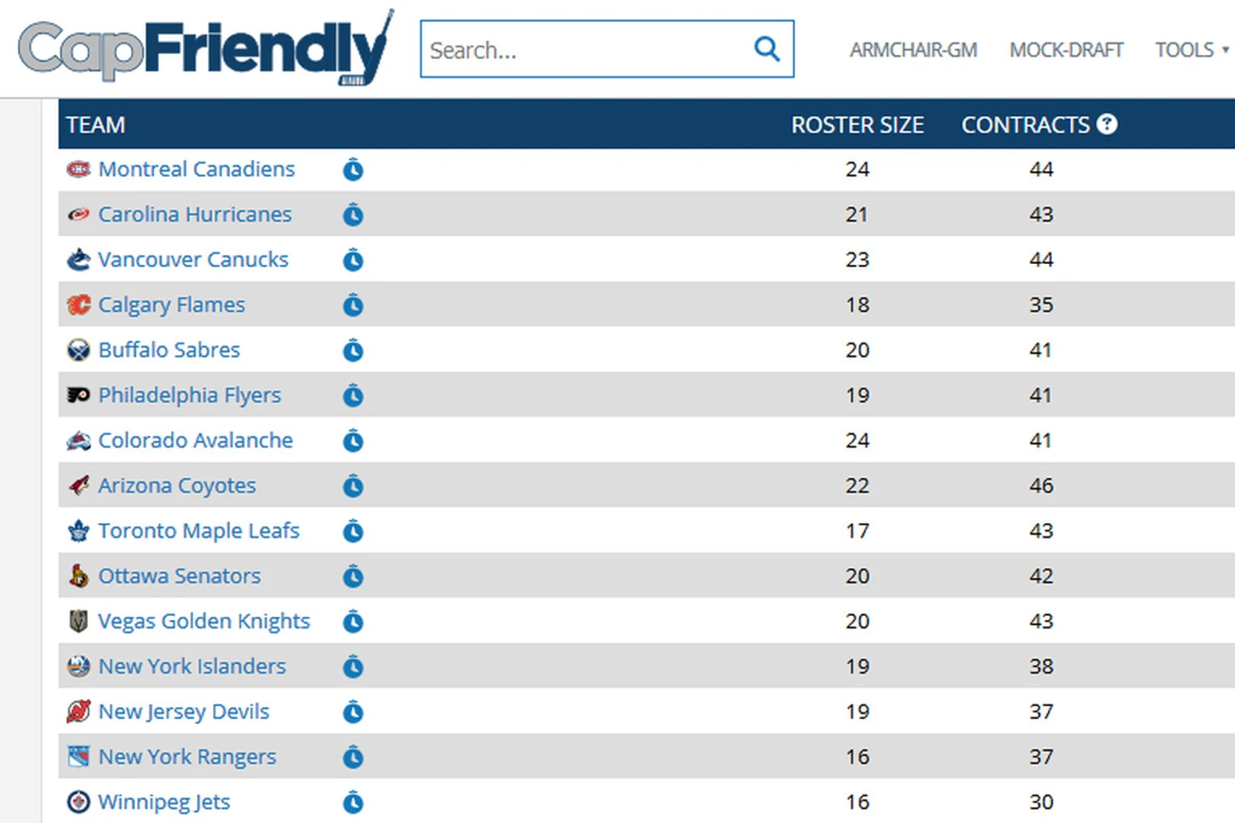The image size is (1235, 823).
Task: Click the Colorado Avalanche team logo
Action: pyautogui.click(x=78, y=440)
